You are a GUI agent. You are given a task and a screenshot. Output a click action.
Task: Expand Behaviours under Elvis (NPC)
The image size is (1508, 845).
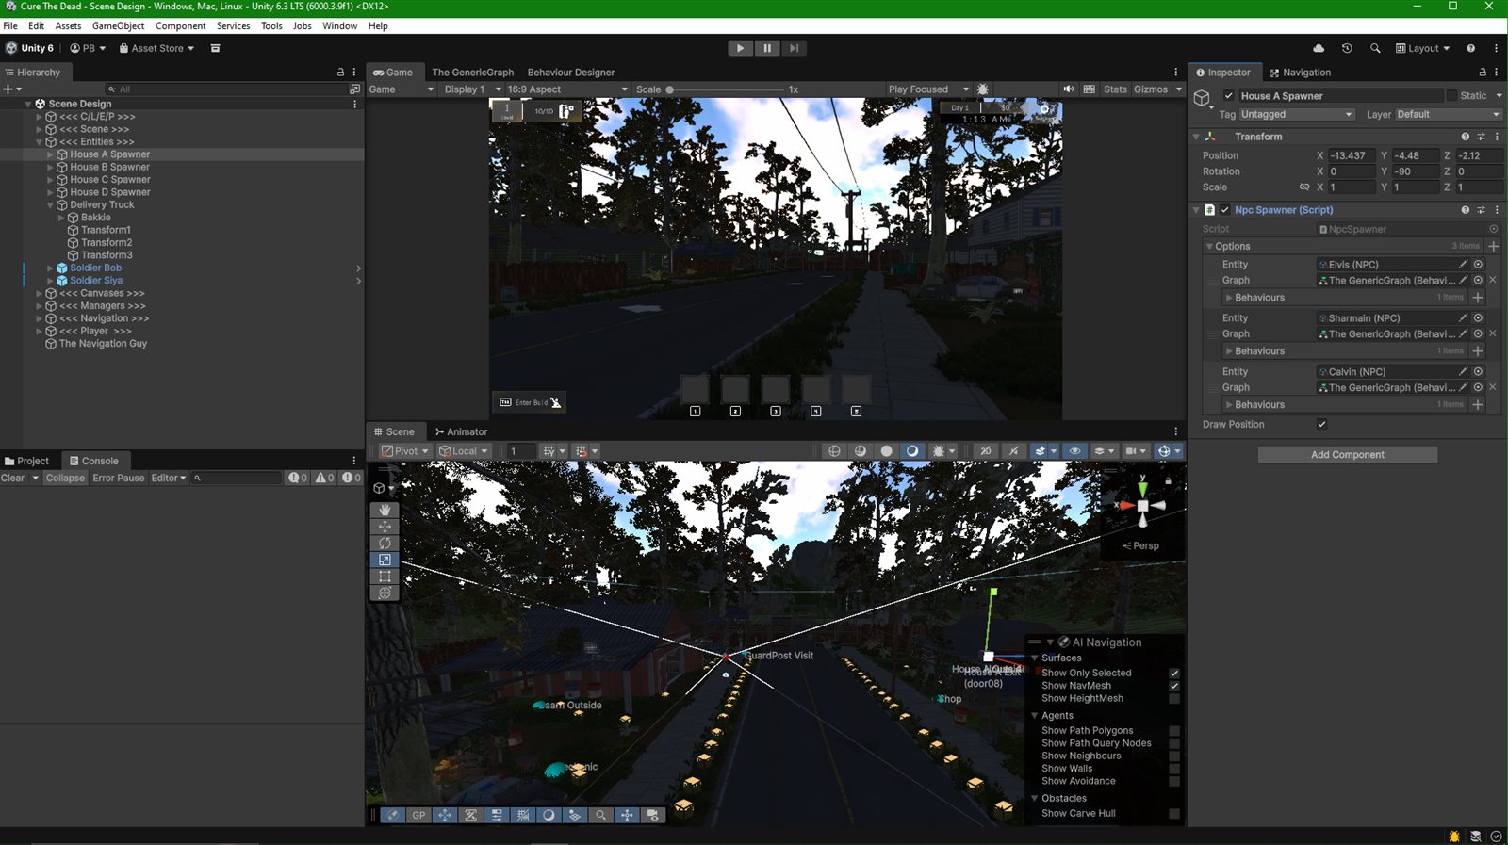[1229, 298]
